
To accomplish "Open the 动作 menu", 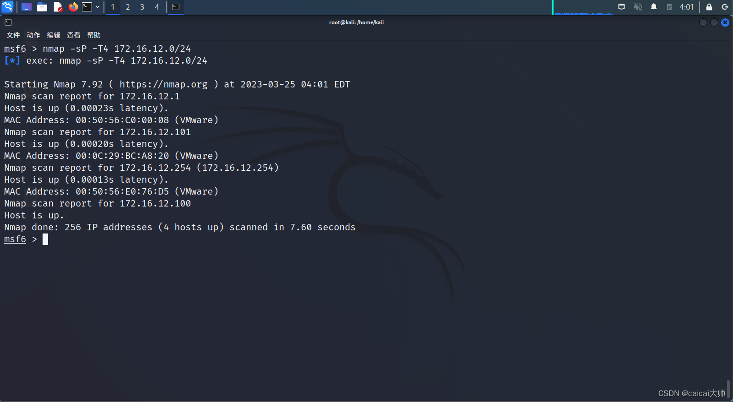I will click(x=33, y=35).
